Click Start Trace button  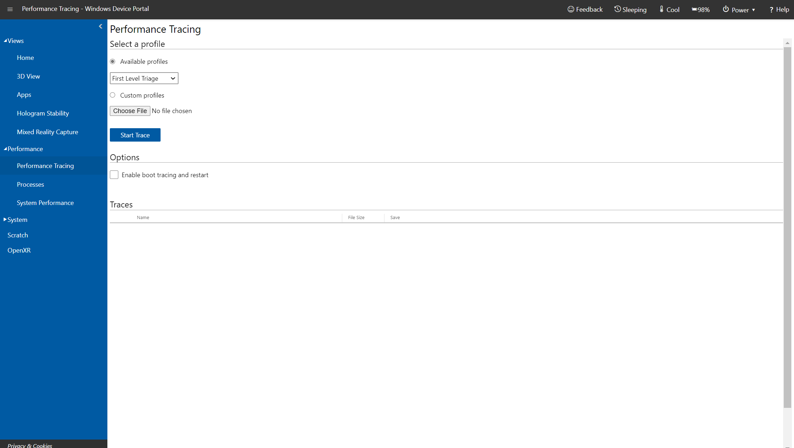point(135,135)
